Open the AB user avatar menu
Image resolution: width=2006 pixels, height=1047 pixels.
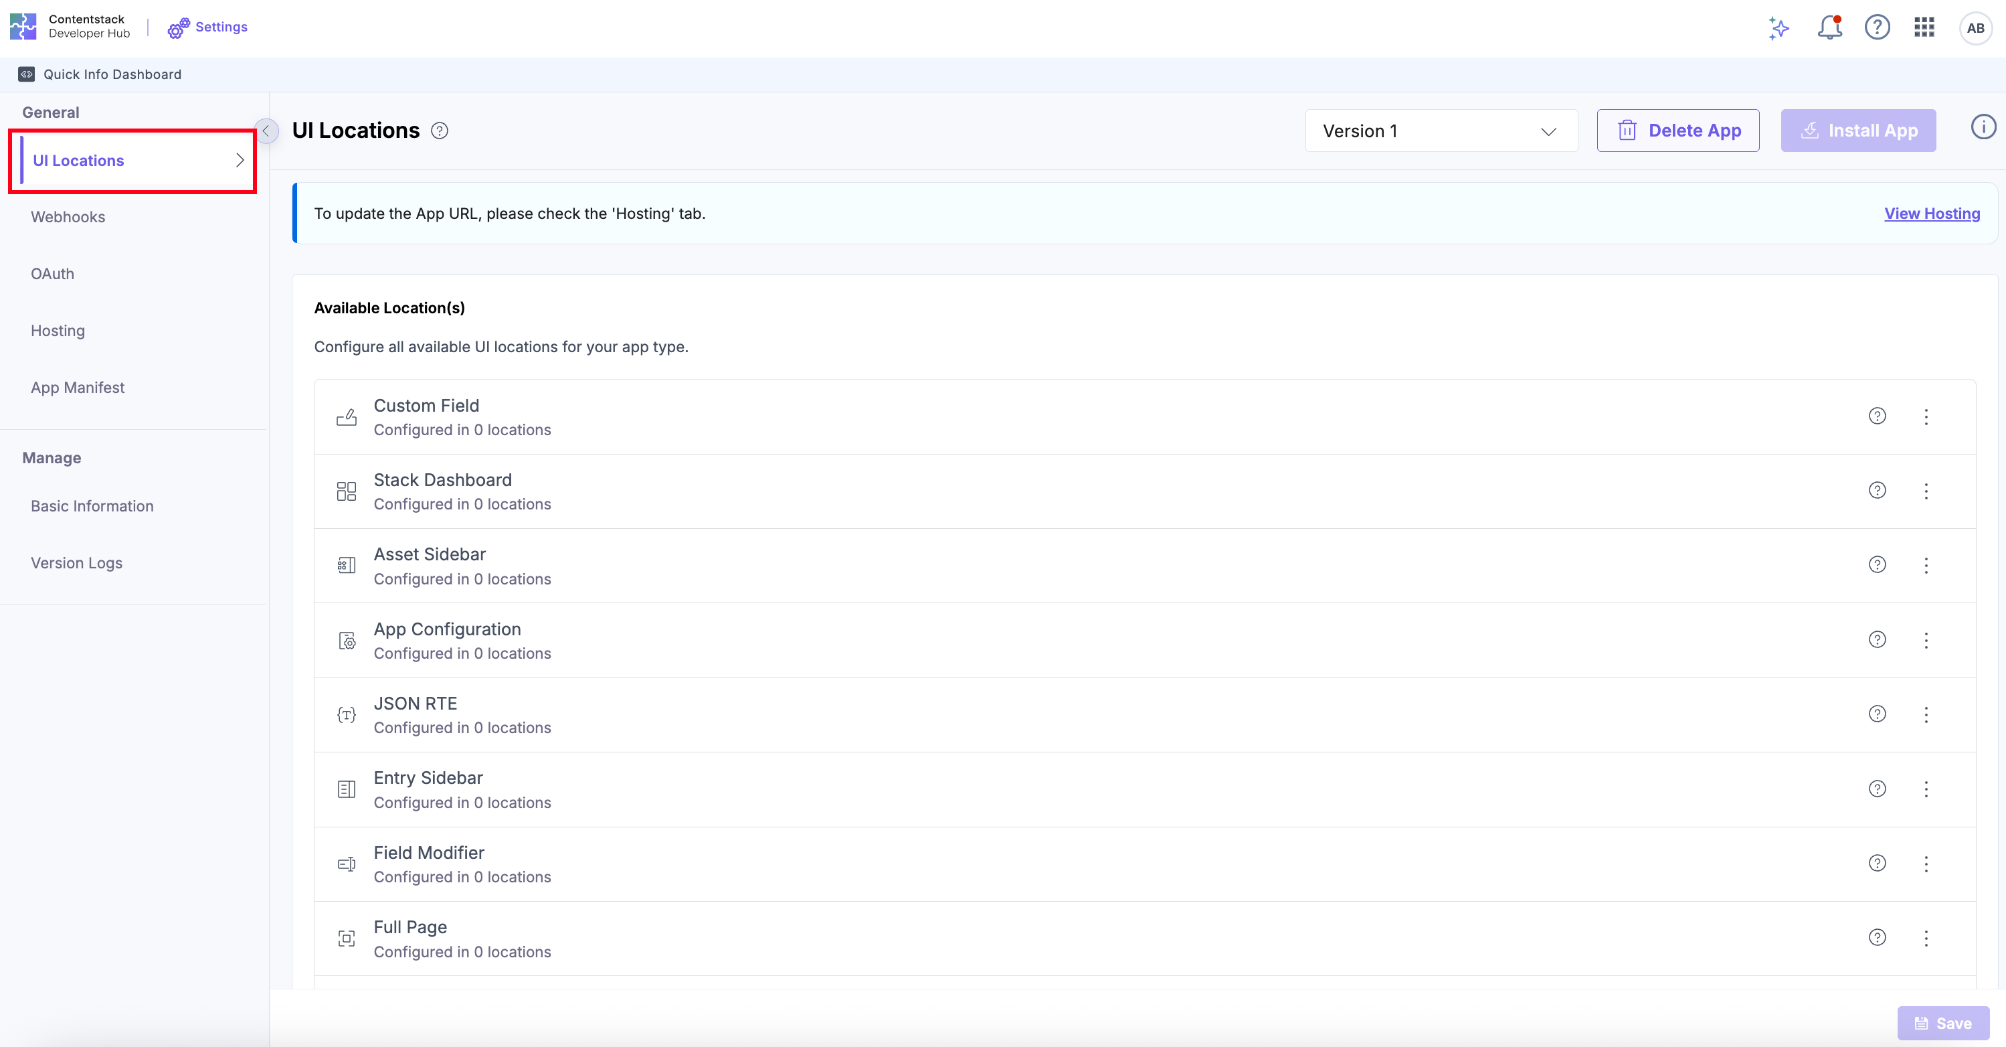click(x=1975, y=29)
